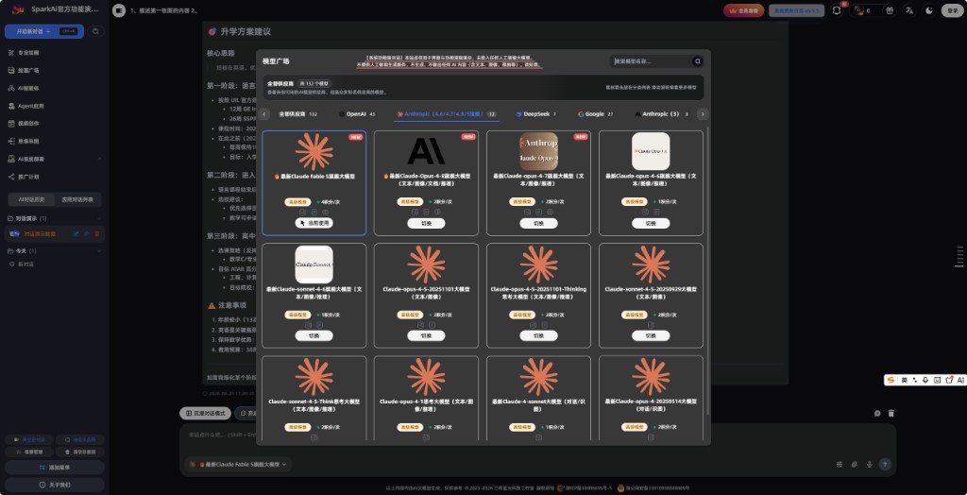Click the trash icon right of chat area
The width and height of the screenshot is (967, 495).
891,414
